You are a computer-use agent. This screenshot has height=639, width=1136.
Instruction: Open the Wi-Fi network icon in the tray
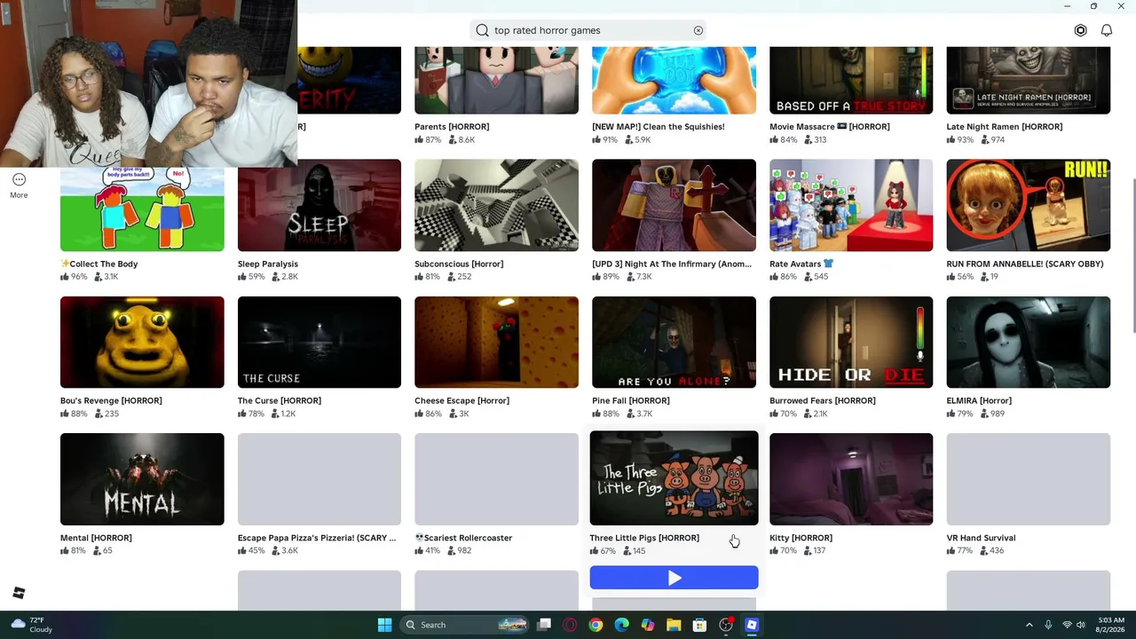pos(1067,625)
